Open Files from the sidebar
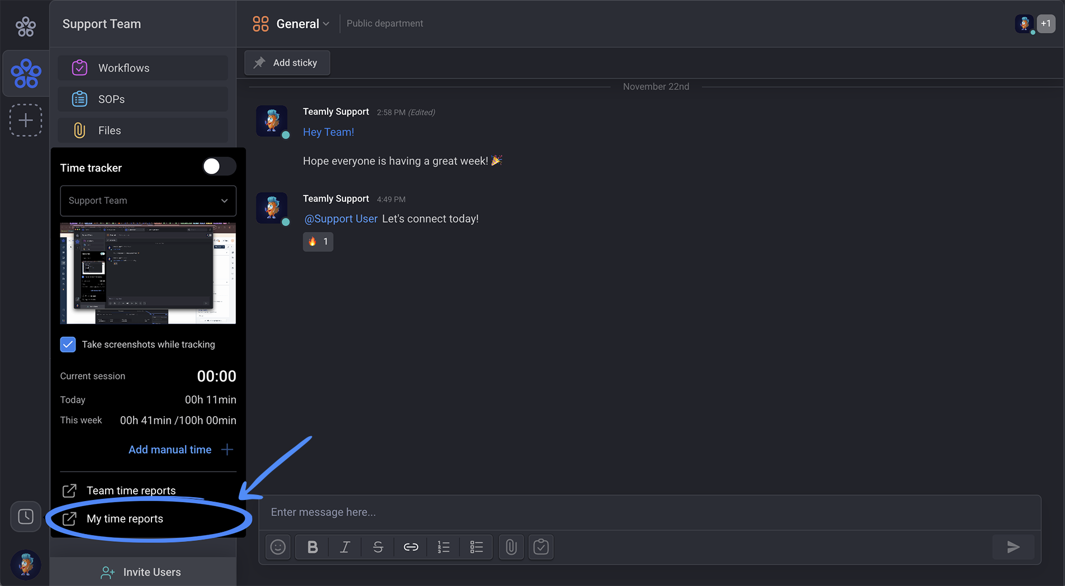Image resolution: width=1065 pixels, height=586 pixels. coord(143,130)
